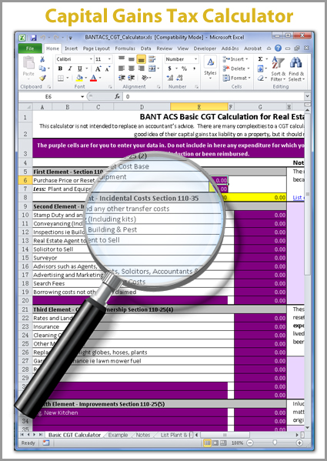Open the Notes sheet tab
The height and width of the screenshot is (461, 327).
(x=143, y=435)
